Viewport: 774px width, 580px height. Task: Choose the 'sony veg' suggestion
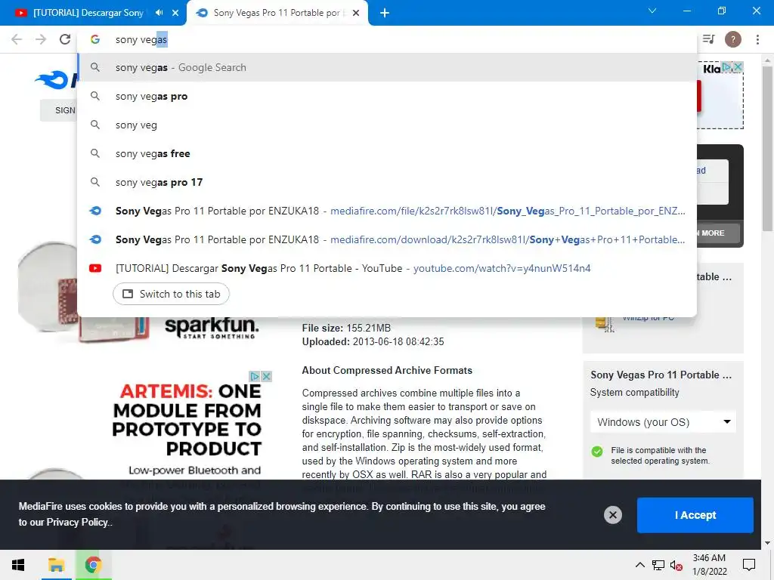387,125
